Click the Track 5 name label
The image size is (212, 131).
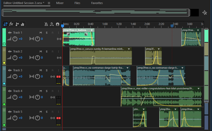(x=18, y=112)
